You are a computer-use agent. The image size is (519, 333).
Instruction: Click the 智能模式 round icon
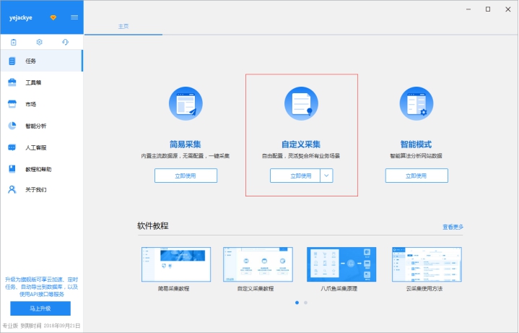click(x=416, y=103)
